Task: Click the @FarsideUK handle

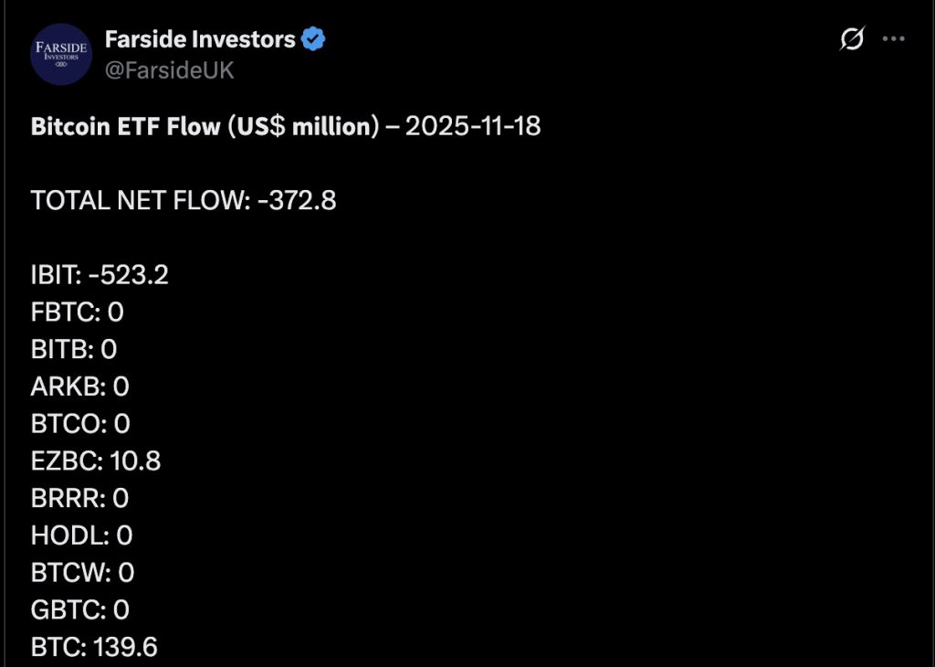Action: pos(167,68)
